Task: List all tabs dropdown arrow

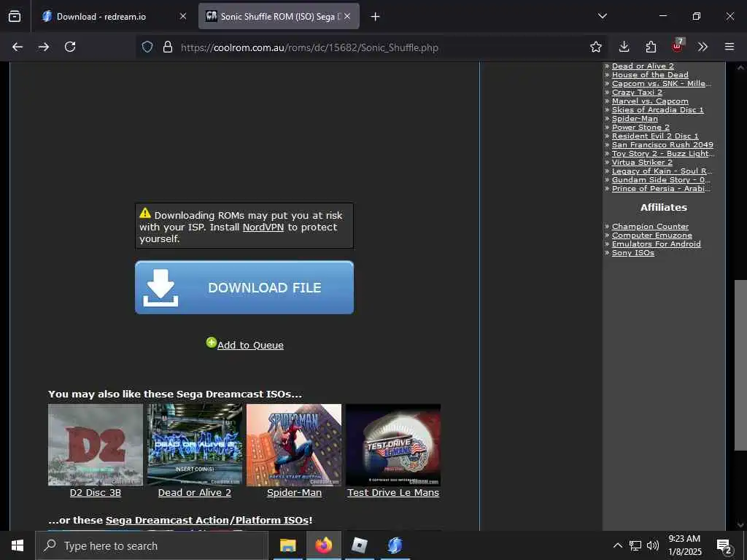Action: 602,16
